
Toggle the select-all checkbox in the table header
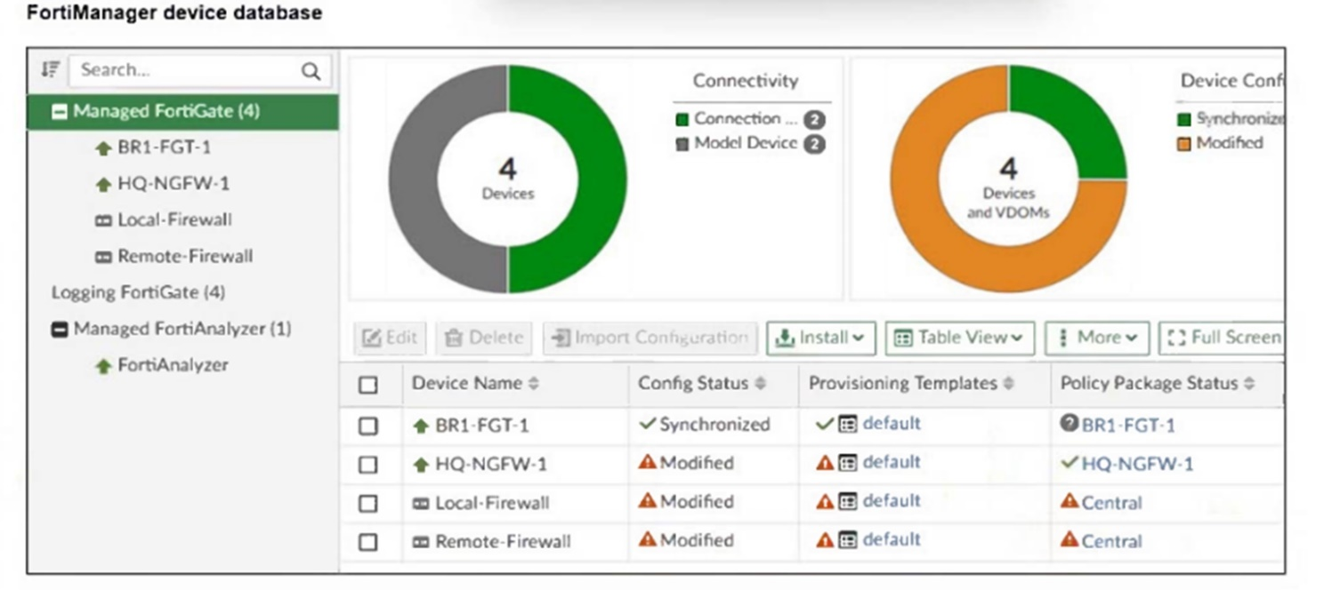tap(368, 385)
